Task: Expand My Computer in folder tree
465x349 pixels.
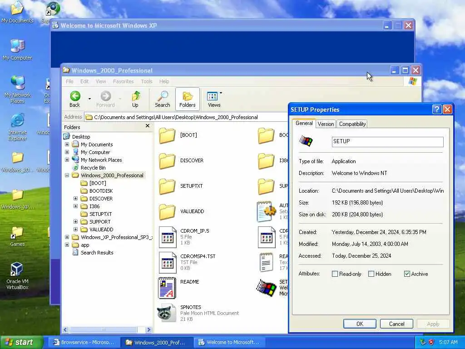Action: tap(67, 152)
